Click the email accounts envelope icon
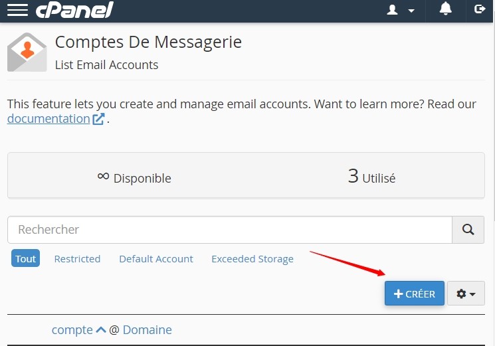Viewport: 495px width, 346px height. tap(27, 52)
